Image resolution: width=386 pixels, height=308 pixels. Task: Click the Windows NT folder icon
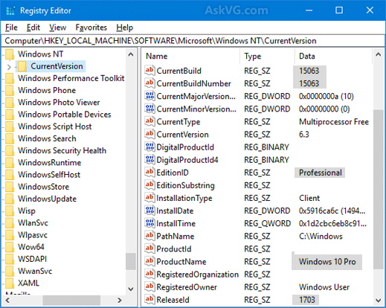(x=10, y=54)
